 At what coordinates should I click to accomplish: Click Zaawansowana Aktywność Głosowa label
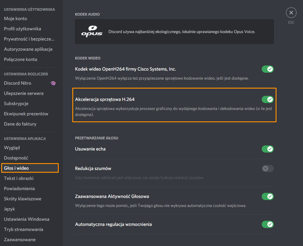pos(112,196)
